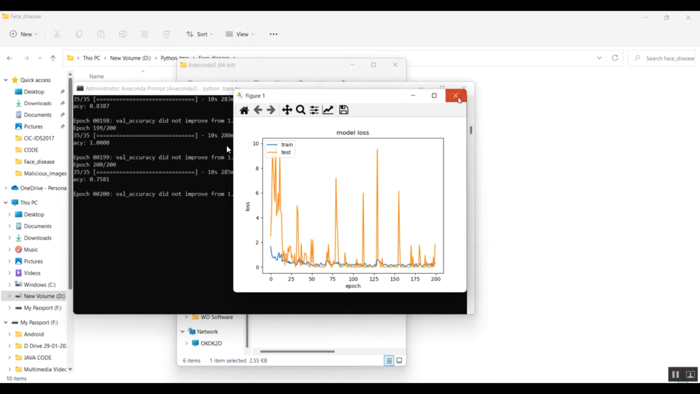The height and width of the screenshot is (394, 700).
Task: Select the Zoom to rectangle tool
Action: (301, 110)
